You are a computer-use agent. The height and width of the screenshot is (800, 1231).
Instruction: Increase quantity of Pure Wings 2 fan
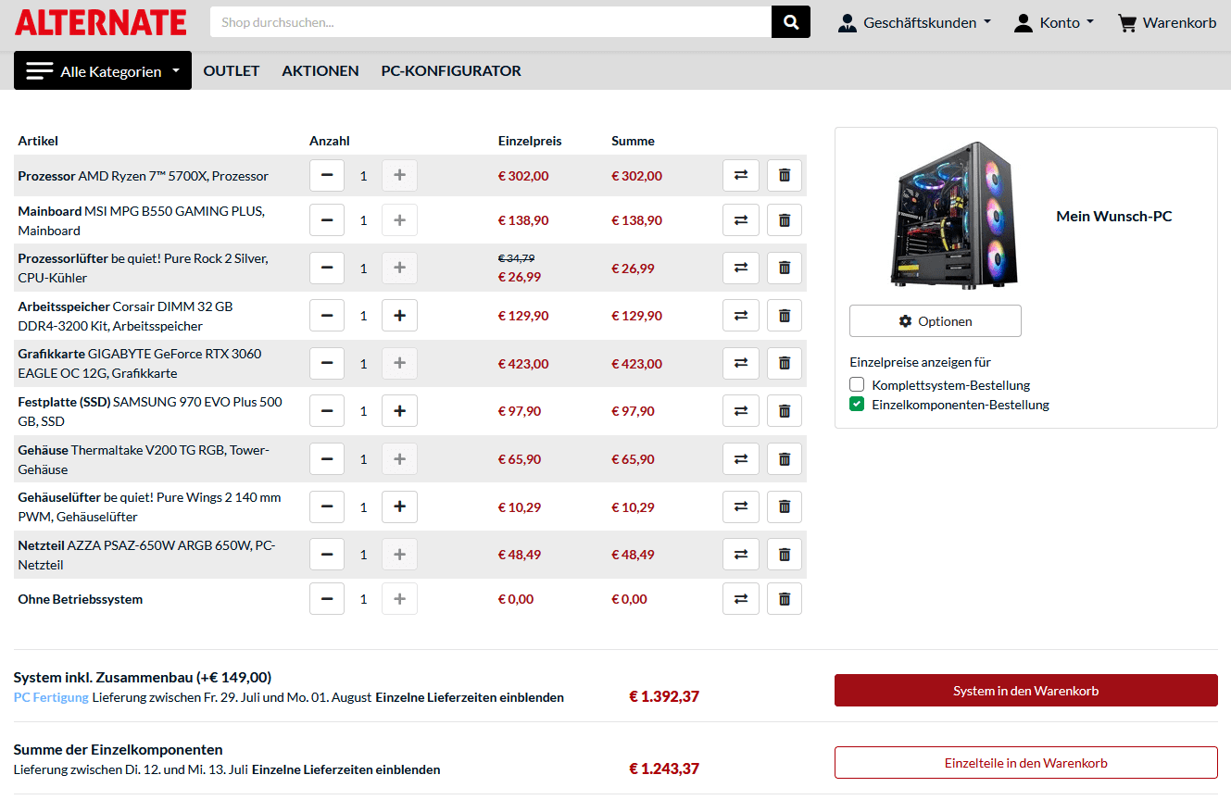coord(399,506)
